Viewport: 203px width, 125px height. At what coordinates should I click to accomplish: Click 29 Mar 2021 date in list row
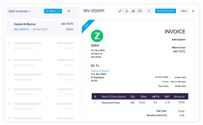(x=40, y=29)
